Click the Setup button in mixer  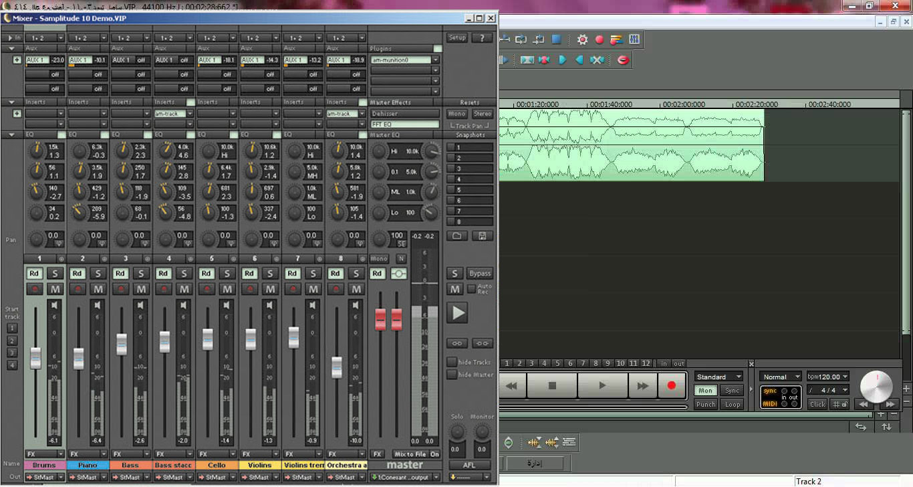457,38
